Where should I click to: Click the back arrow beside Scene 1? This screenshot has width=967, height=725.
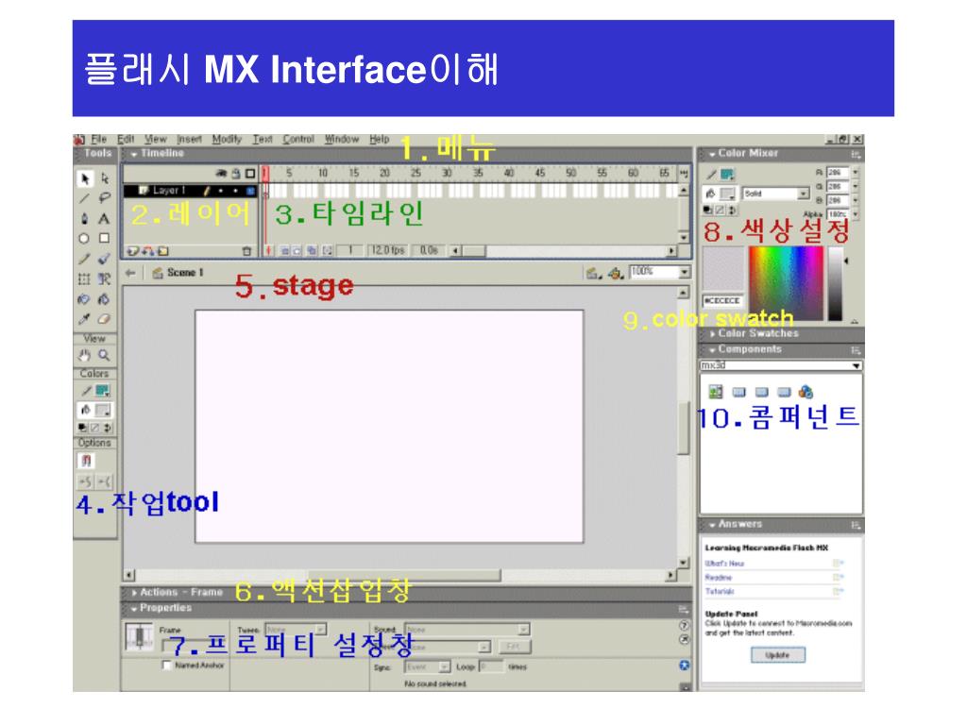tap(130, 273)
